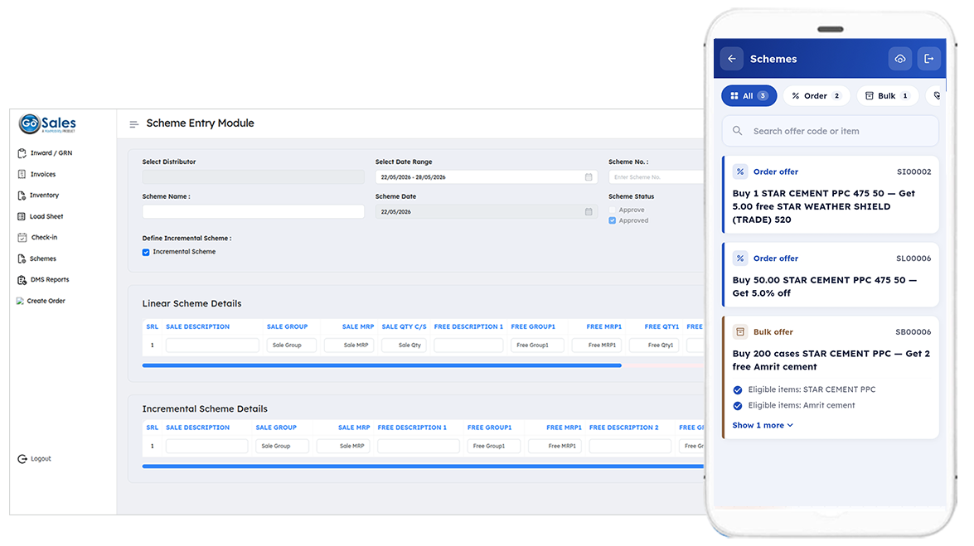Expand Show 1 more on bulk offer

pos(762,426)
